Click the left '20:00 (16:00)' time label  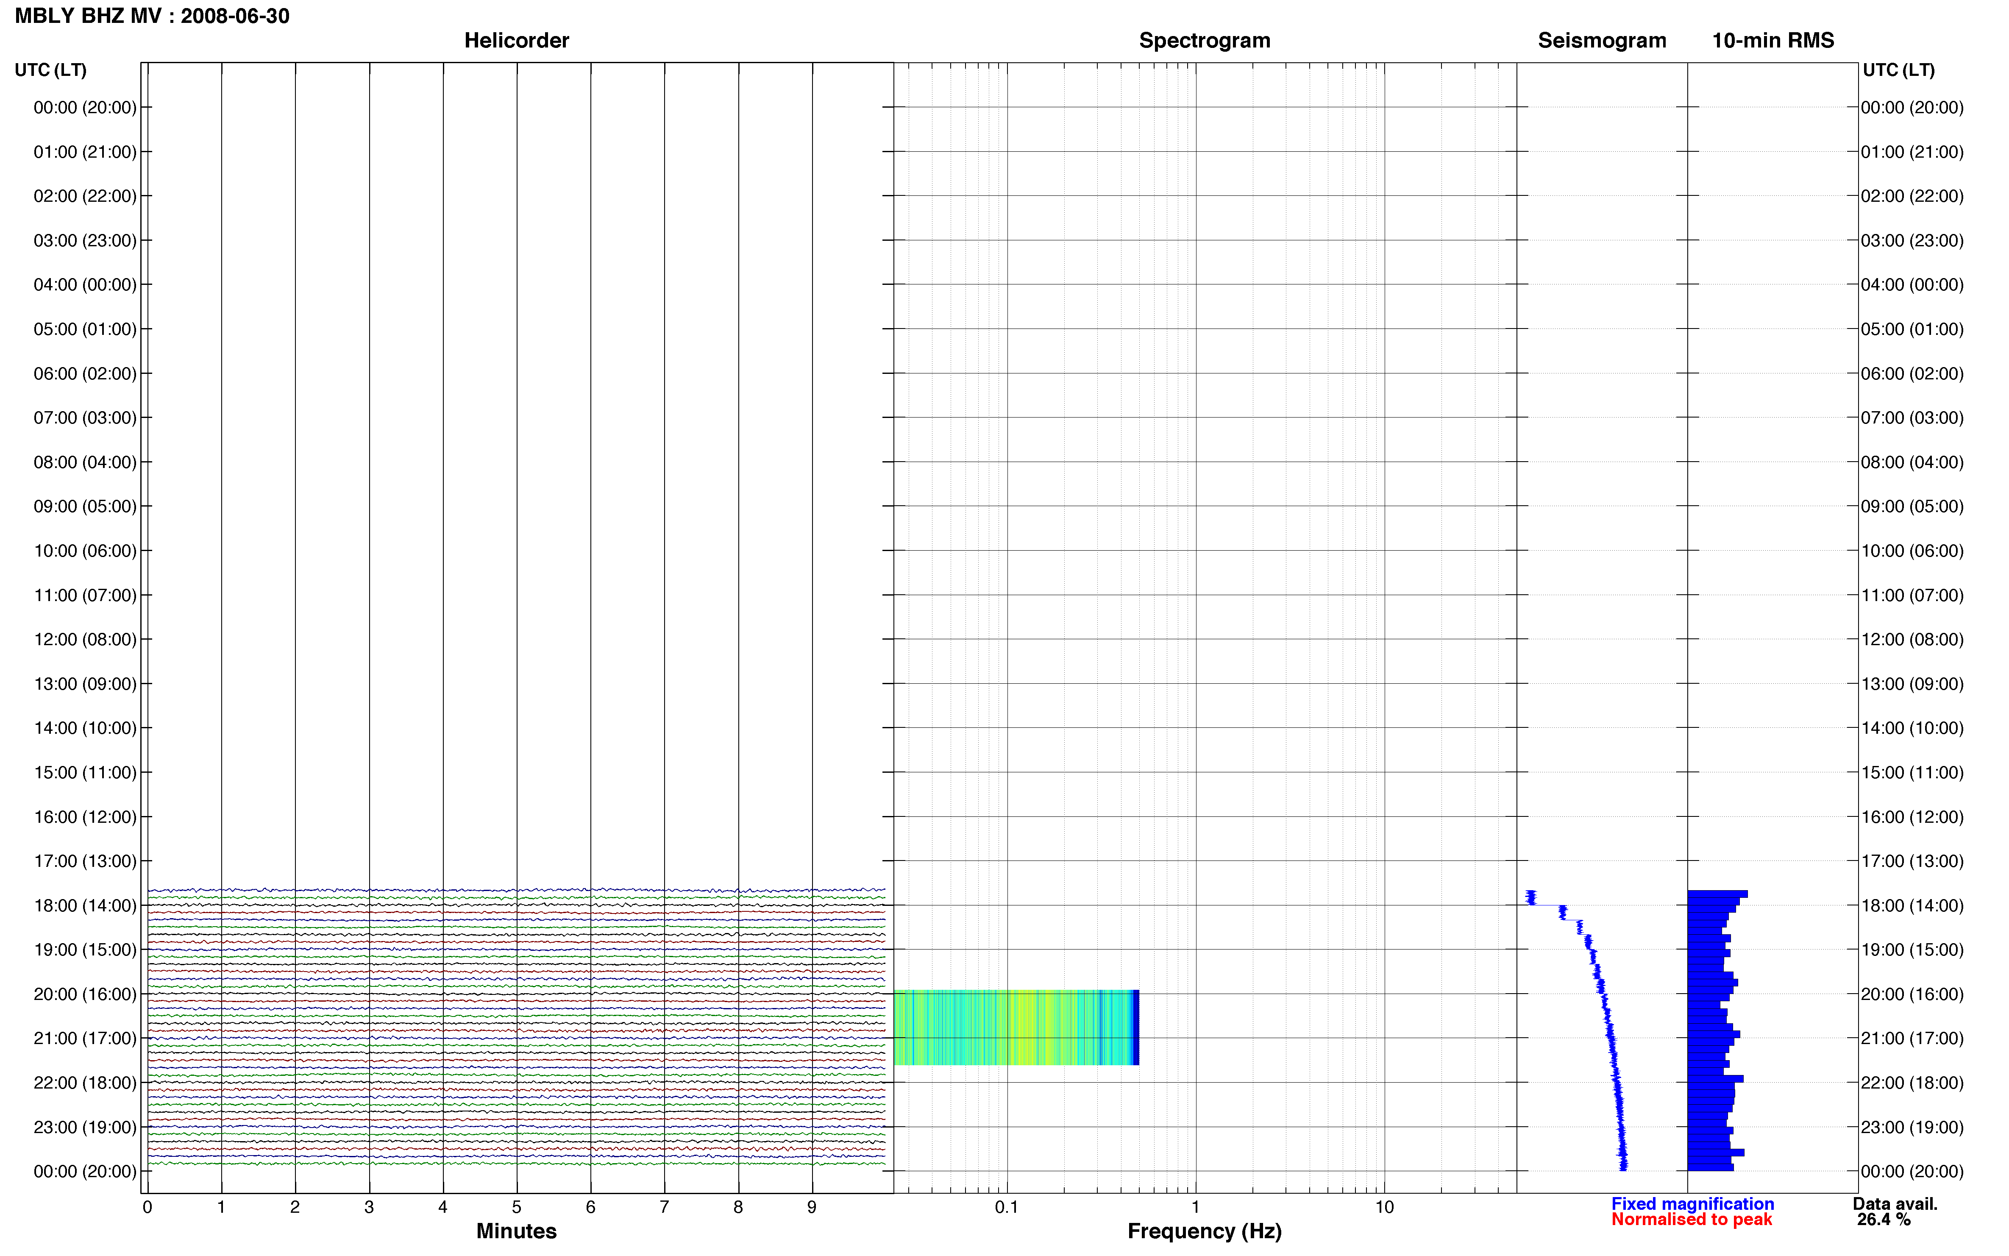point(85,994)
